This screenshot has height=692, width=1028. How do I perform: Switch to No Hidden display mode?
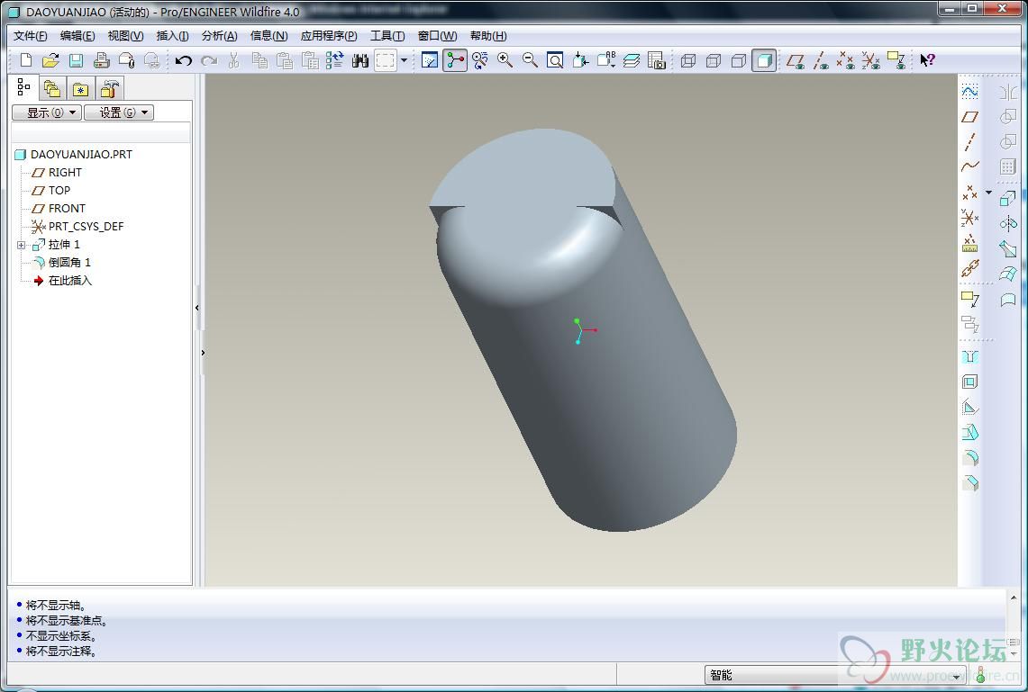(x=739, y=61)
